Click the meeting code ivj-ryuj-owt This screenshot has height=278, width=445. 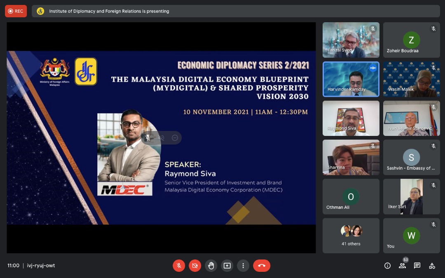[41, 266]
